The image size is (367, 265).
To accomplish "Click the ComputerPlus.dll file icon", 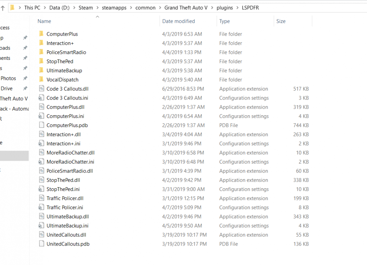I will [41, 107].
